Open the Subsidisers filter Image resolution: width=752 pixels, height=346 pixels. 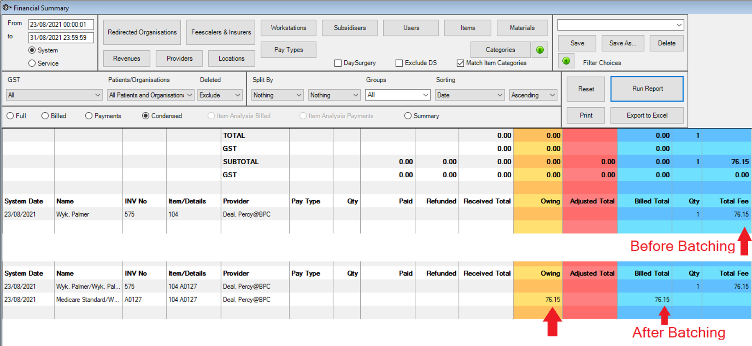pos(350,28)
